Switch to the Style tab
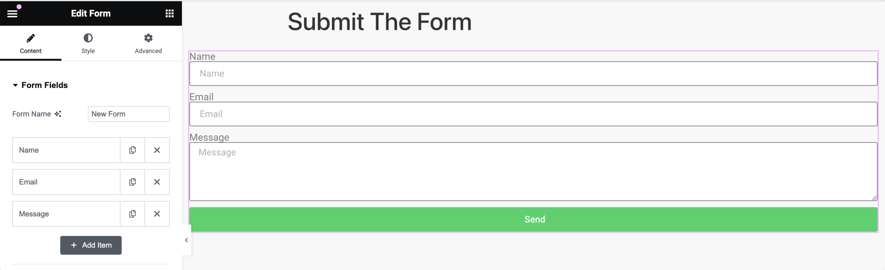885x270 pixels. coord(88,43)
